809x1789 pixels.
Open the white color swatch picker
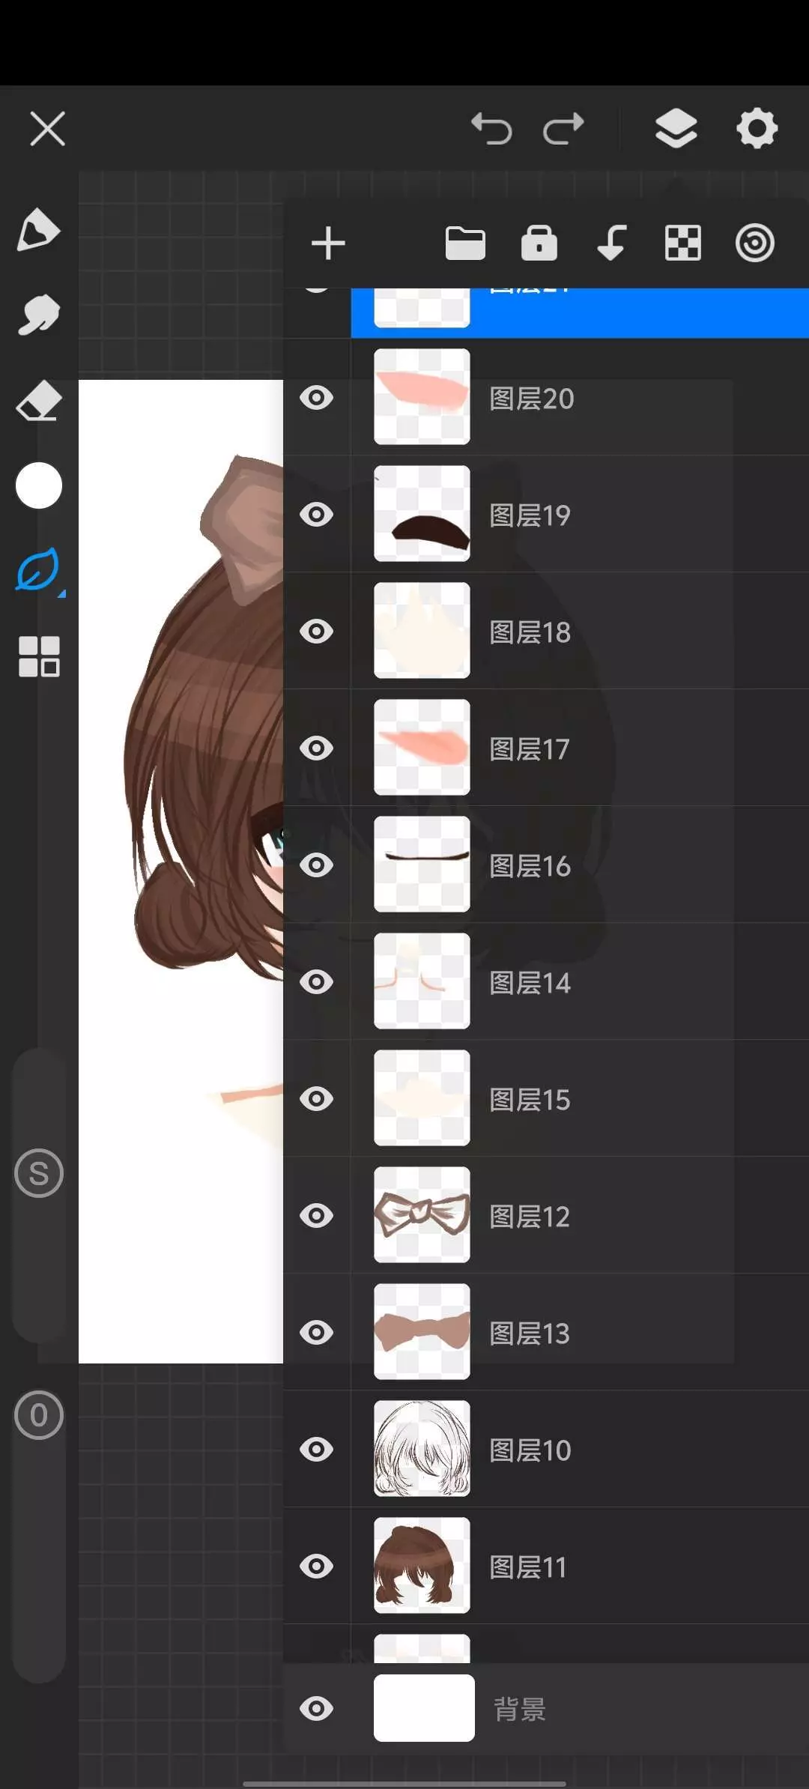coord(38,485)
